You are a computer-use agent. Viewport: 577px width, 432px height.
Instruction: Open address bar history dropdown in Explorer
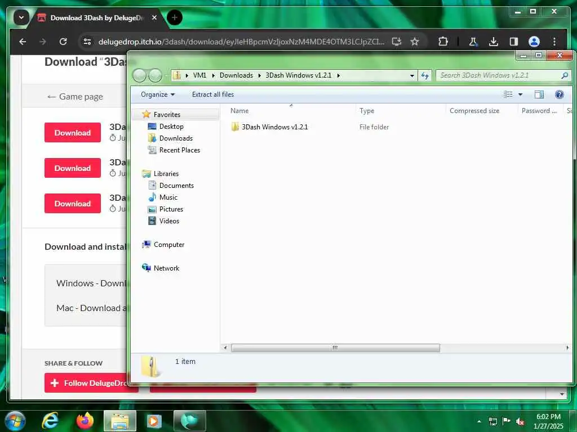point(412,76)
